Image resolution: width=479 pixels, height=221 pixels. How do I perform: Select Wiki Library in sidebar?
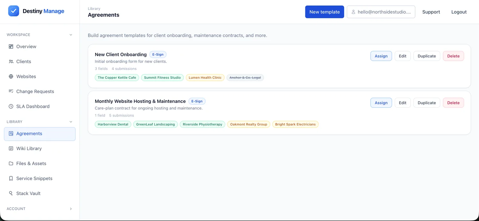(x=40, y=149)
